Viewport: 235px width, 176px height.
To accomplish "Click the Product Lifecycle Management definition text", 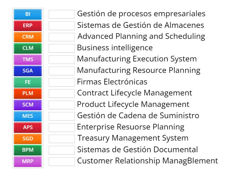I will point(133,104).
